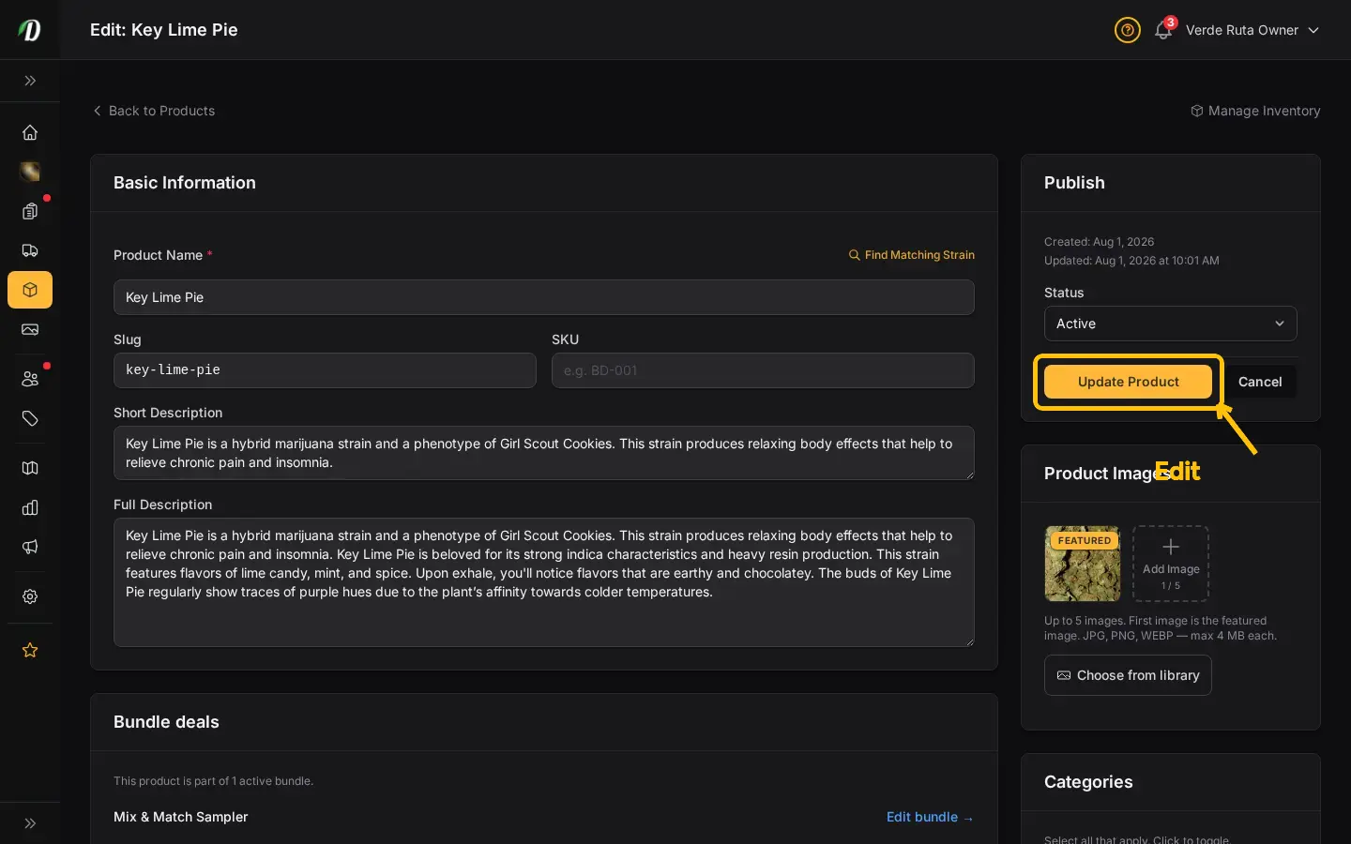Viewport: 1351px width, 844px height.
Task: Open the map icon in the sidebar
Action: [x=30, y=468]
